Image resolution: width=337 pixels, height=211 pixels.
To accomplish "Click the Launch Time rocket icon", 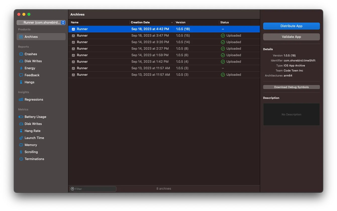I will click(x=21, y=138).
